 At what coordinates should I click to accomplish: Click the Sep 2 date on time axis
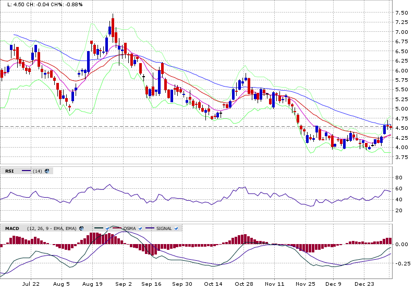124,284
